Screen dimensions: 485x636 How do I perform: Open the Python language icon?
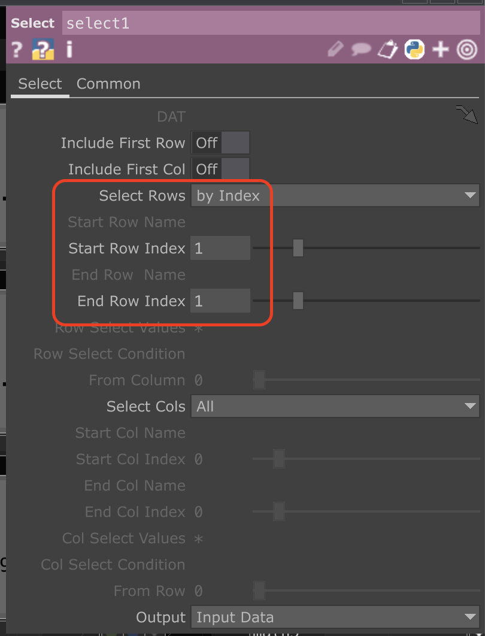414,50
